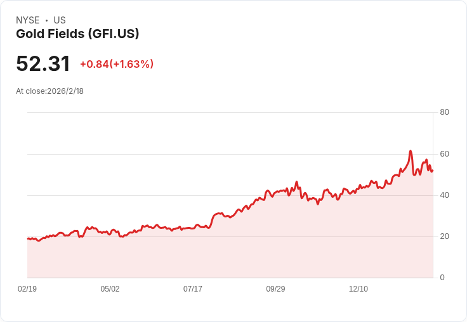Select the 12/10 date on the x-axis
467x322 pixels.
click(358, 289)
